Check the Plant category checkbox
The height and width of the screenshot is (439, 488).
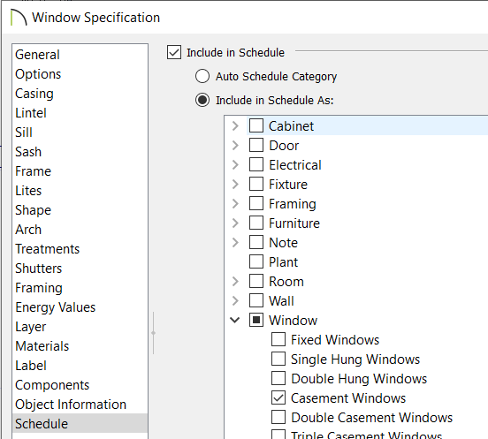[x=256, y=261]
